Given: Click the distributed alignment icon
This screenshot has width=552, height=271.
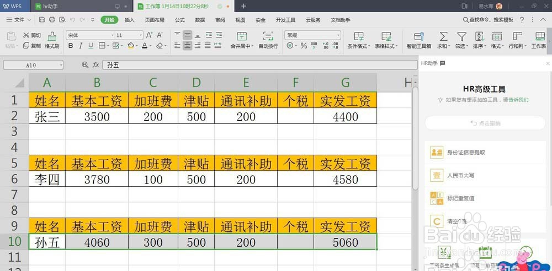Looking at the screenshot, I should (218, 45).
